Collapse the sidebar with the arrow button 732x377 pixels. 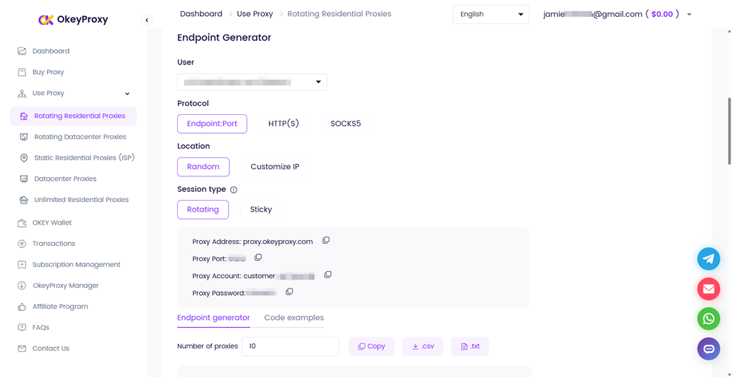point(146,20)
